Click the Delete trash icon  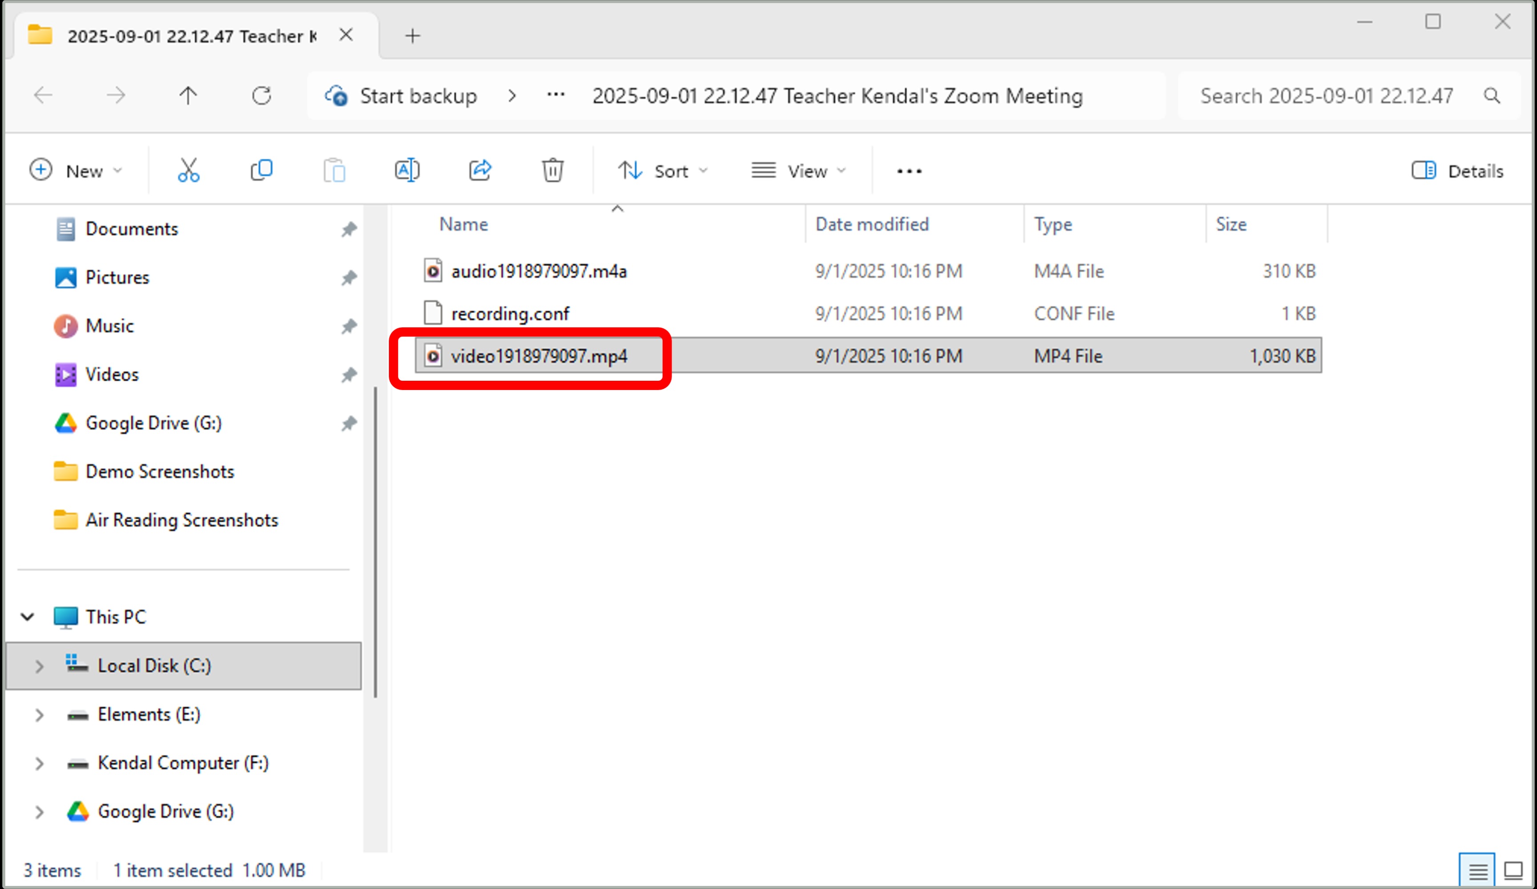click(x=552, y=171)
